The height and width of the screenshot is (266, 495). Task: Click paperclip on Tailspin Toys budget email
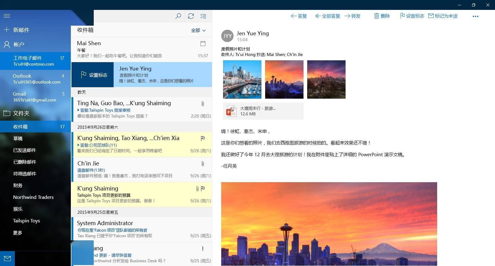tap(197, 189)
